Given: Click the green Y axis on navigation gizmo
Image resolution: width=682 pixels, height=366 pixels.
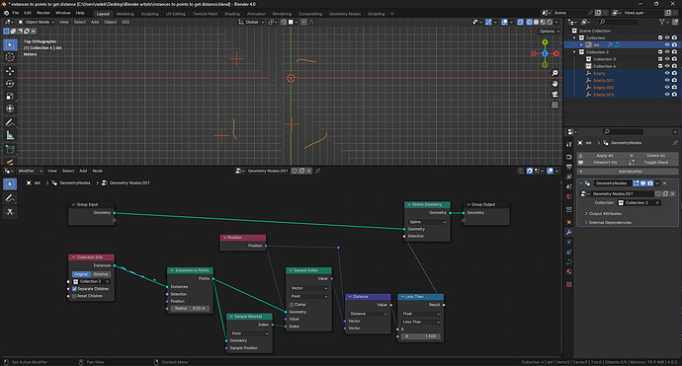Looking at the screenshot, I should tap(545, 42).
